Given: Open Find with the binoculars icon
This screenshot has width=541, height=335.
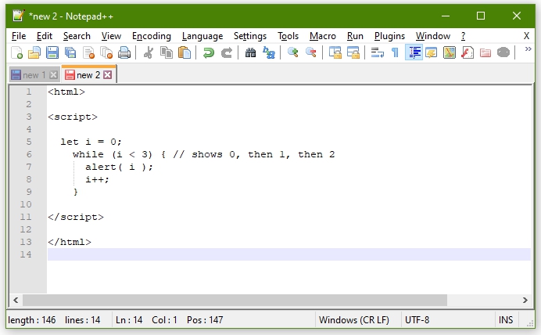Looking at the screenshot, I should pos(250,53).
